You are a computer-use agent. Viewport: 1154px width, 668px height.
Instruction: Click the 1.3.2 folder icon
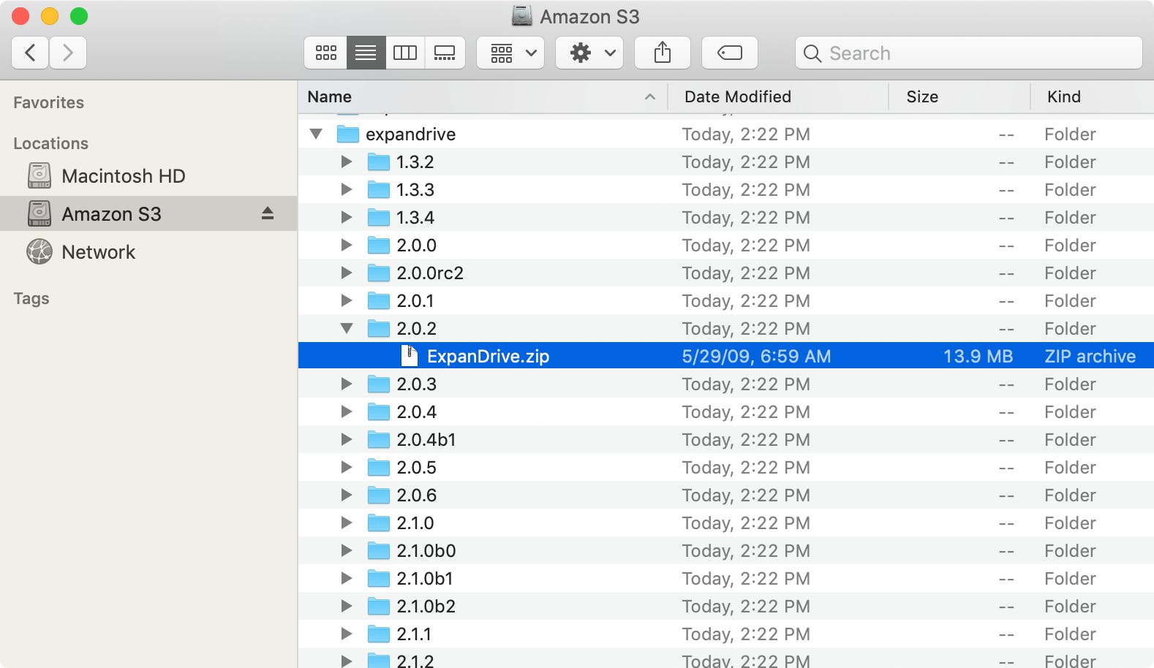(x=378, y=162)
